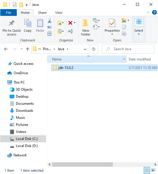Click the quick access Properties checkmark icon

pyautogui.click(x=15, y=5)
